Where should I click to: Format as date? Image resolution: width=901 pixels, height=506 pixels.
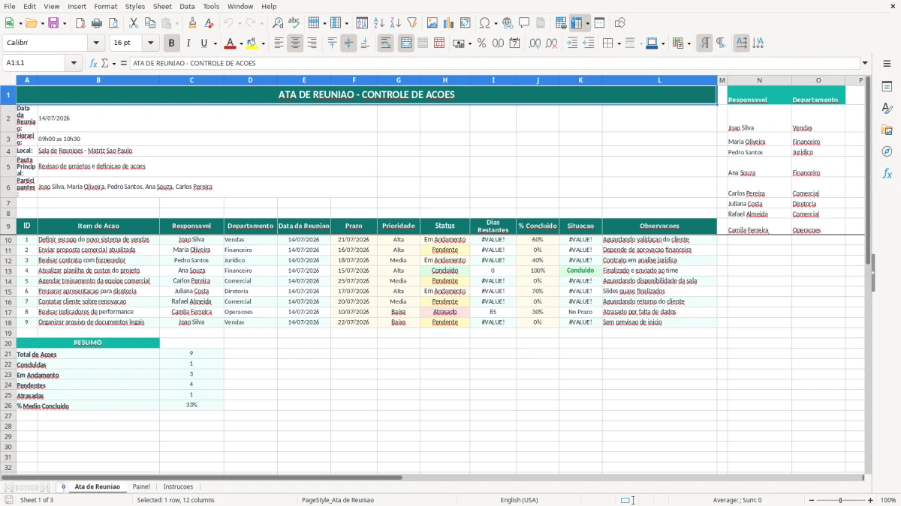(x=514, y=43)
